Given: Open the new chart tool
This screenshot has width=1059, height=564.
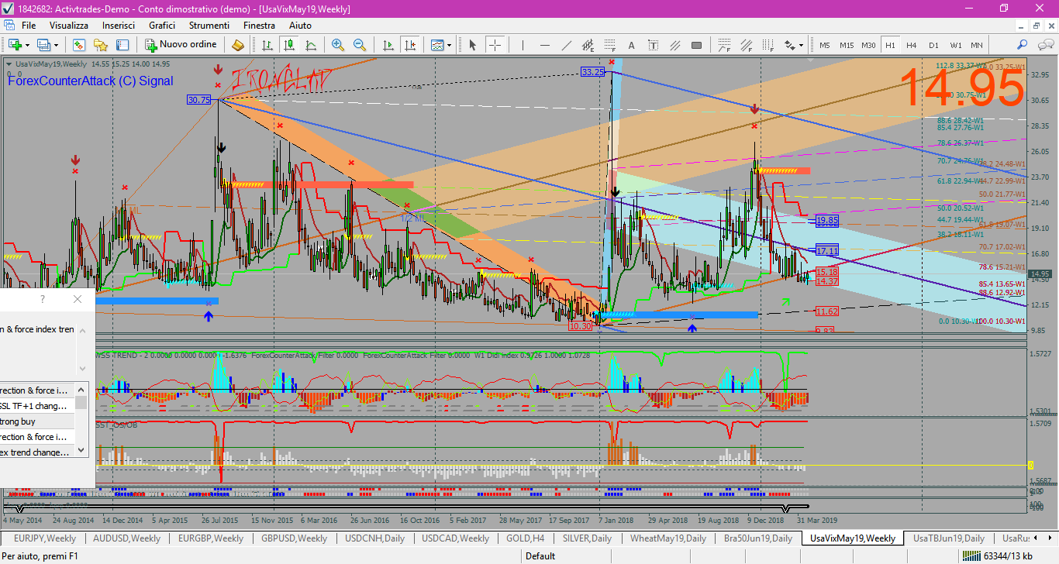Looking at the screenshot, I should click(15, 45).
